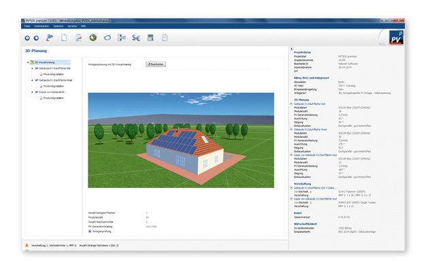
Task: Select the 3D planning globe icon
Action: [93, 37]
